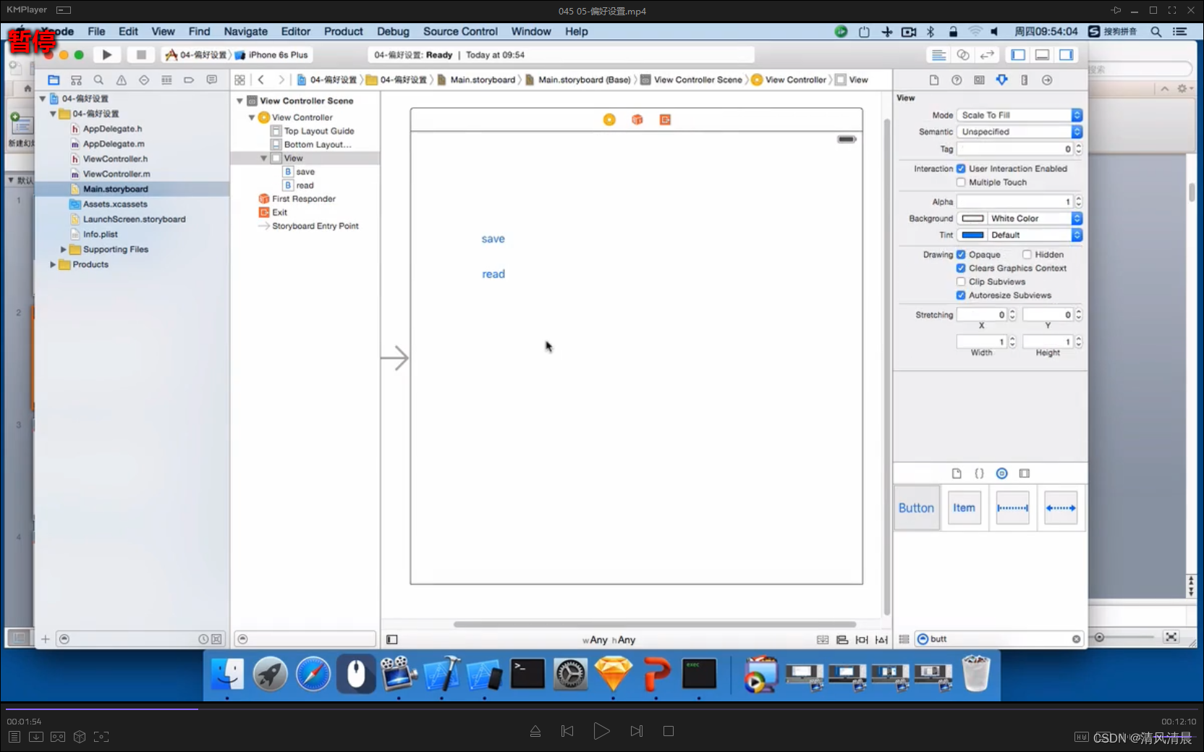Show the Code Snippet library
This screenshot has height=752, width=1204.
pyautogui.click(x=979, y=473)
